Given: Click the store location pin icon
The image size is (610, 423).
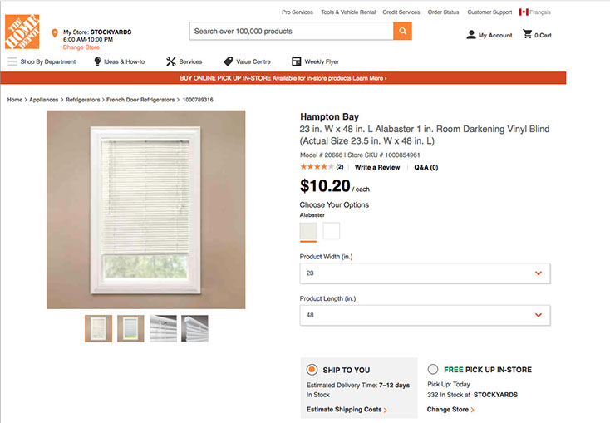Looking at the screenshot, I should tap(55, 33).
